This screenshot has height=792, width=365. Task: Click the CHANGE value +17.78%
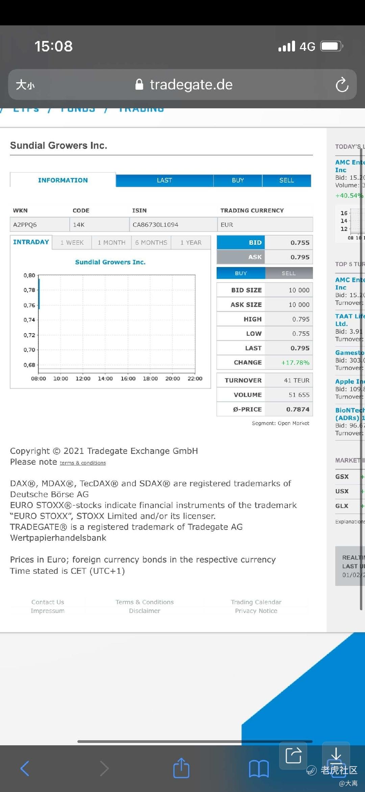pyautogui.click(x=295, y=362)
